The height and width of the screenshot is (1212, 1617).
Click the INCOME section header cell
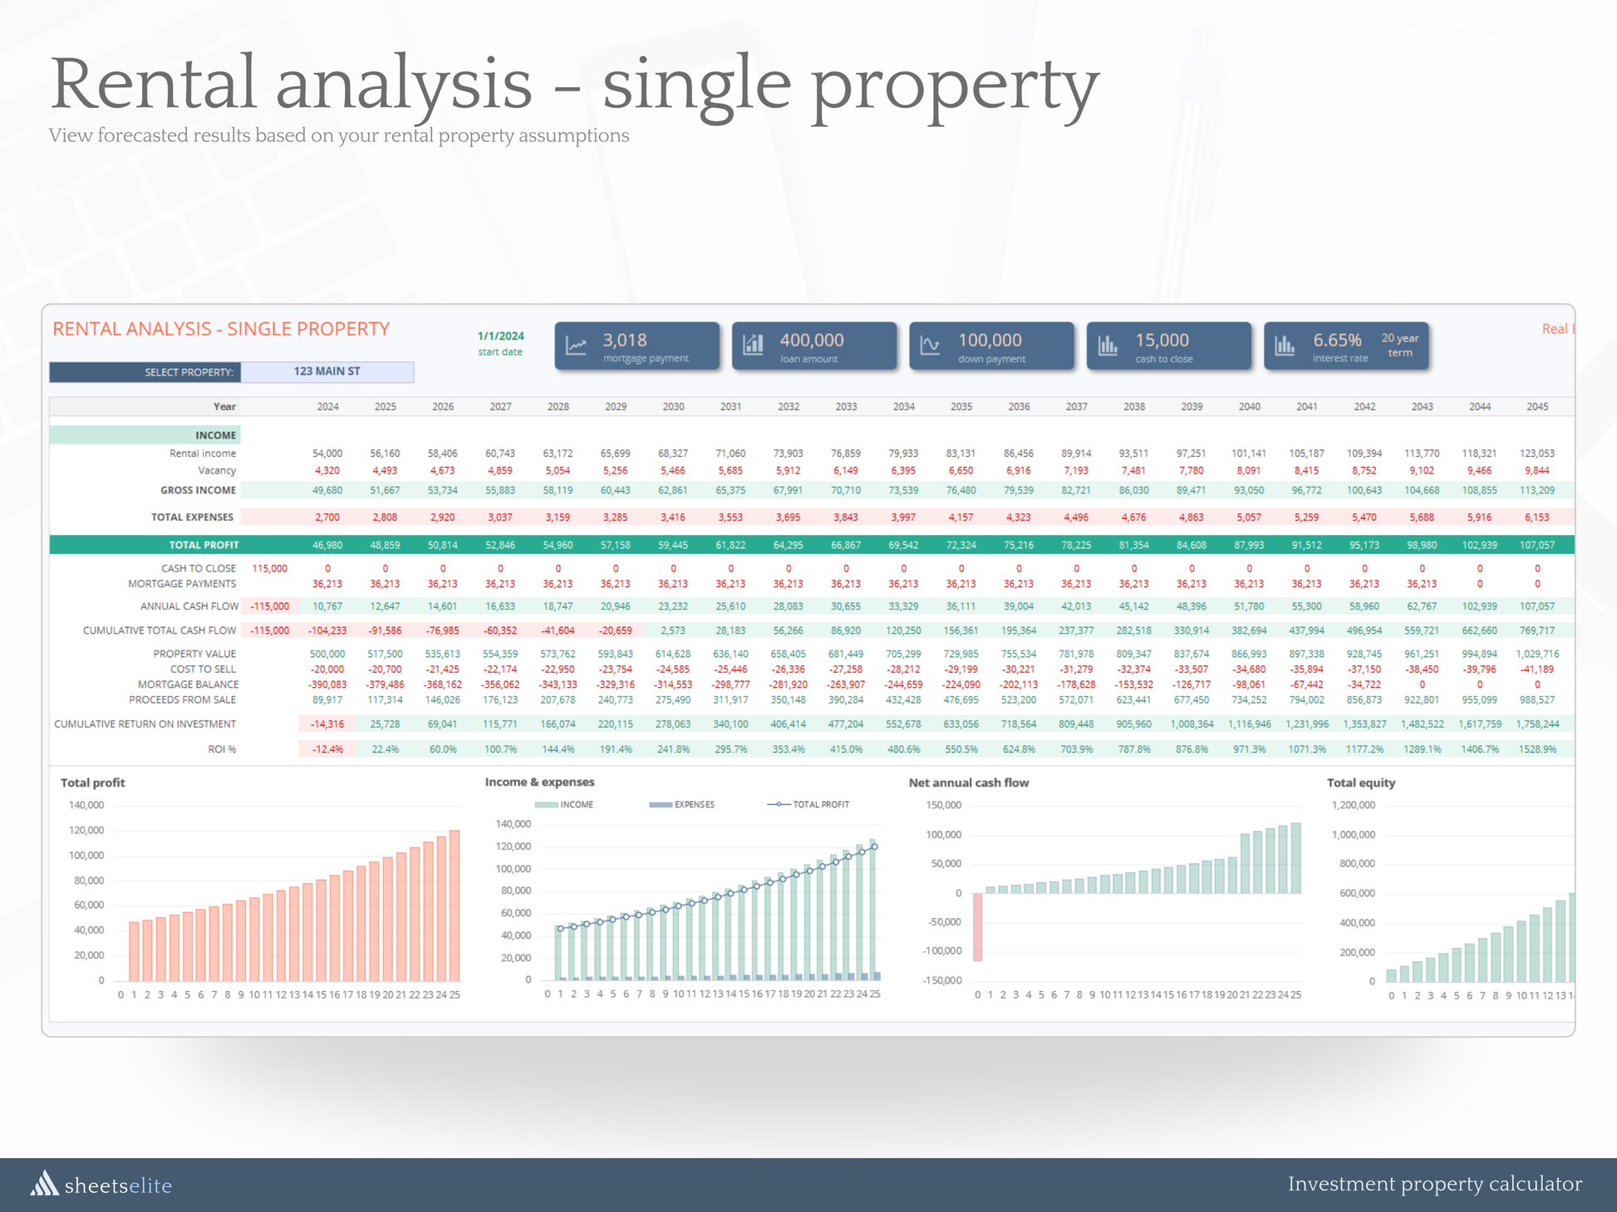coord(215,435)
